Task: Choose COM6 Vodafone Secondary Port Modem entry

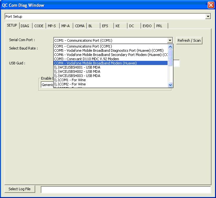Action: point(110,55)
